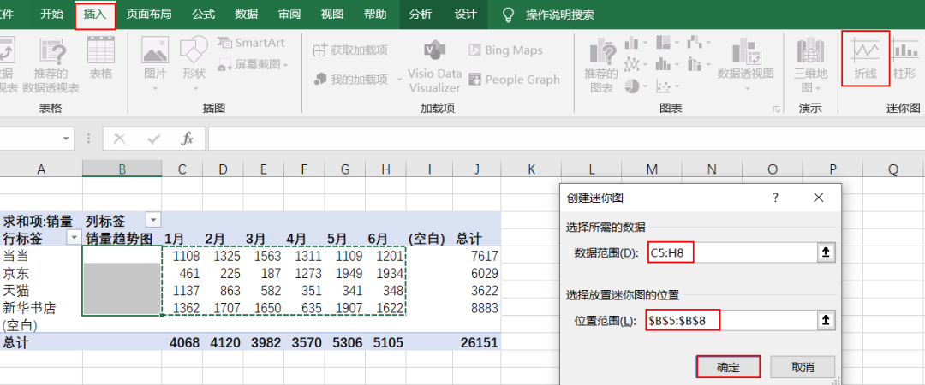This screenshot has height=385, width=925.
Task: Choose the waterfall chart icon
Action: [695, 43]
